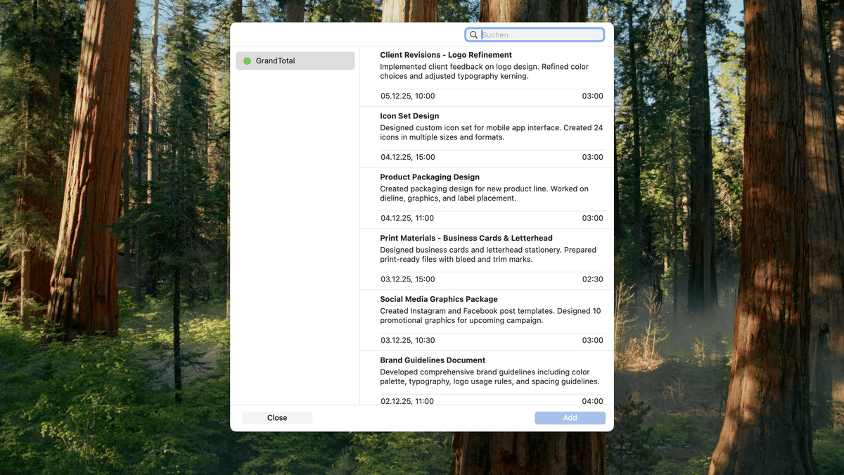Click the 03.12.25, 10:30 date stamp
Screen dimensions: 844x475
pyautogui.click(x=408, y=341)
